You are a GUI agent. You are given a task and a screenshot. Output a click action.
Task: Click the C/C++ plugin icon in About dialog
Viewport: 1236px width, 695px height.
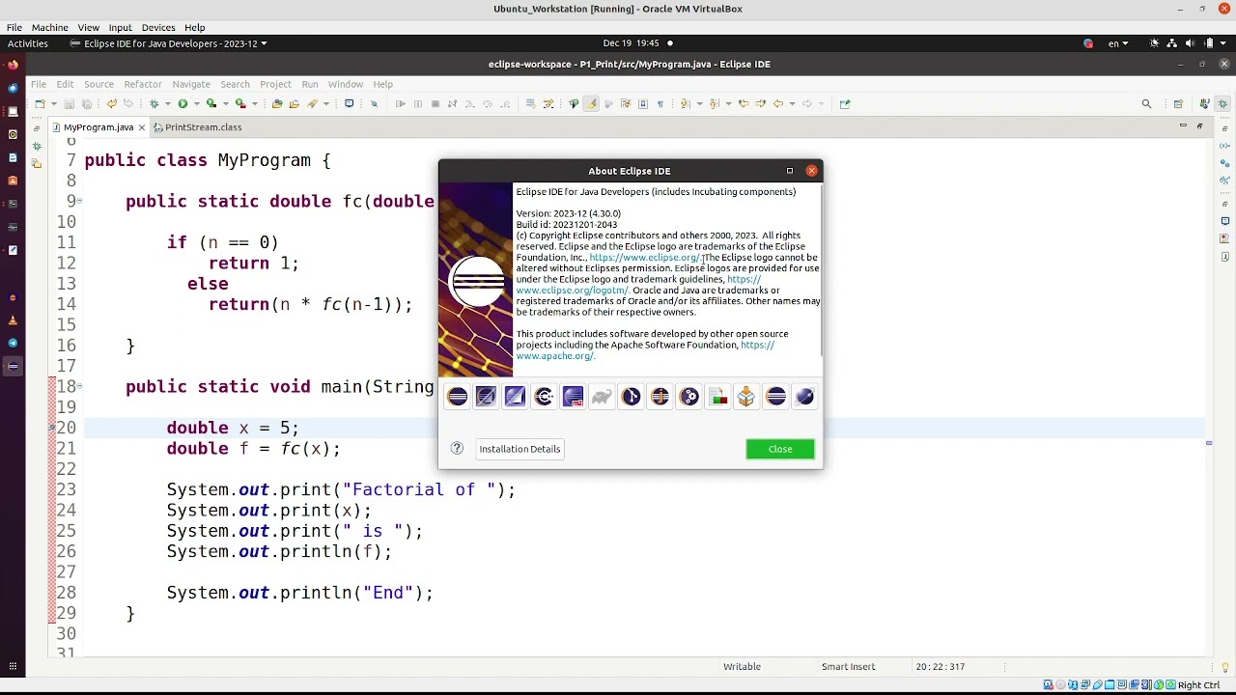pos(544,397)
